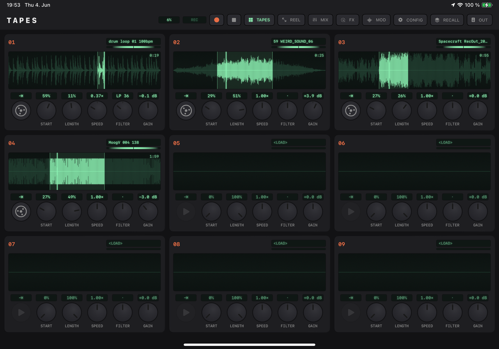Click the START knob on tape 01

click(x=46, y=111)
